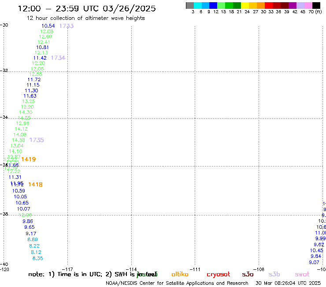Select the gray swatch at the legend's start
This screenshot has width=326, height=287.
(190, 5)
